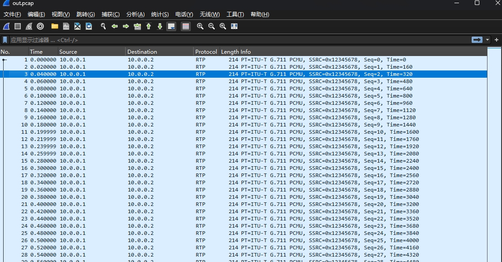Screen dimensions: 502x262
Task: Open the display filter bookmark menu
Action: 5,40
